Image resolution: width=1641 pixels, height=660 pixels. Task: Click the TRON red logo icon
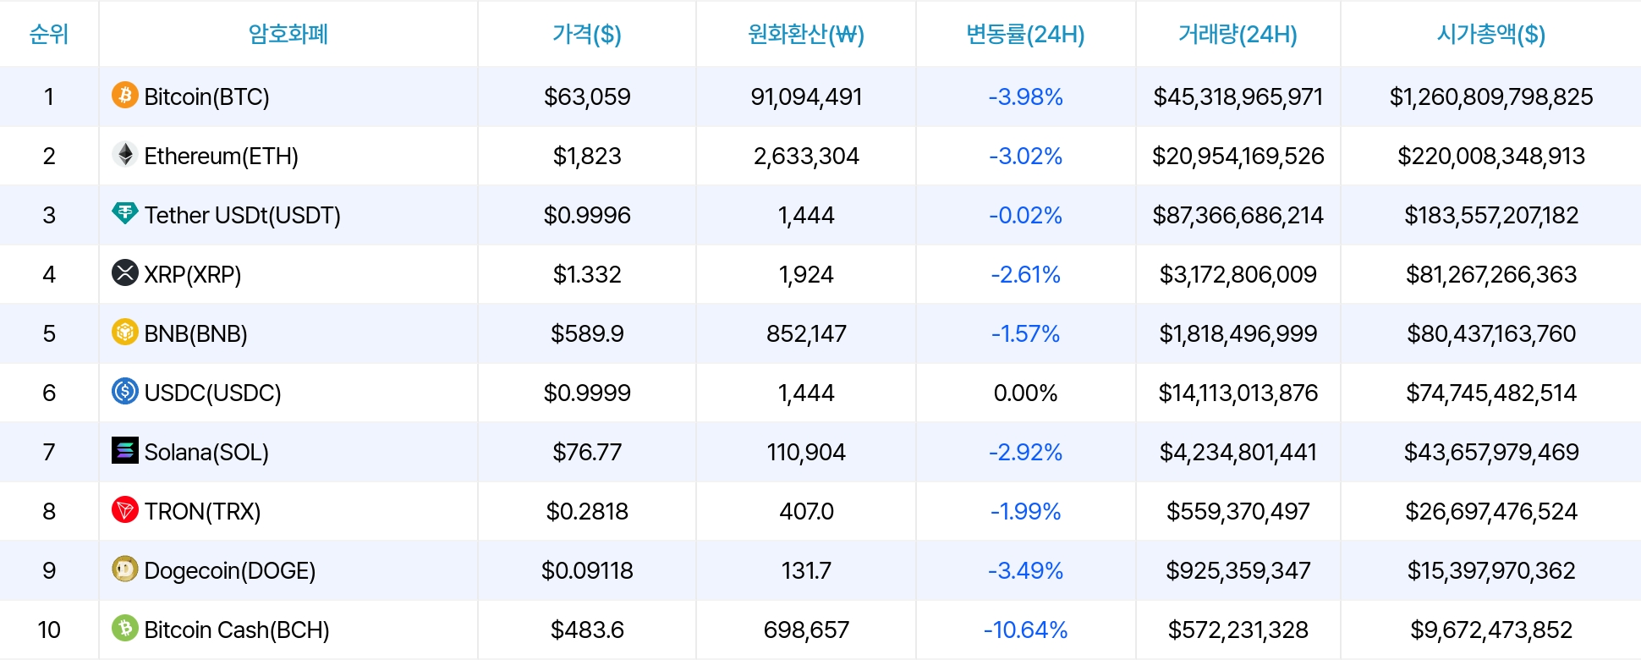[125, 509]
